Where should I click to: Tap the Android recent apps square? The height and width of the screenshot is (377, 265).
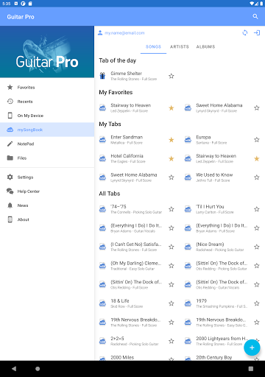[x=251, y=369]
